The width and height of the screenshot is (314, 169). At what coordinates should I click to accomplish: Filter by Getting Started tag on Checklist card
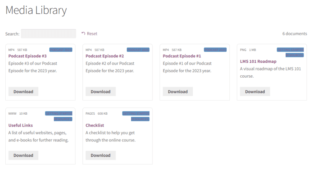coord(136,114)
